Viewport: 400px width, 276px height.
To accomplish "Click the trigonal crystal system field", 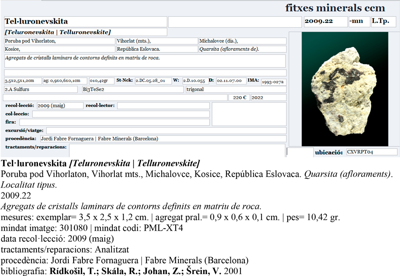I will click(236, 89).
